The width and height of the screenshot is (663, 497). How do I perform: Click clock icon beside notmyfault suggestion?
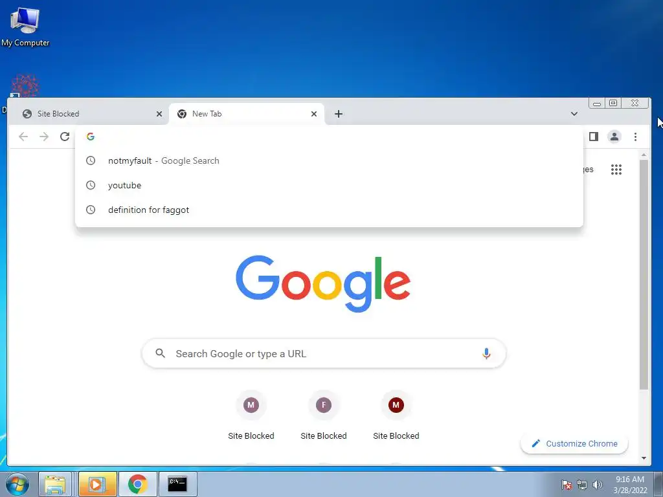[x=91, y=160]
